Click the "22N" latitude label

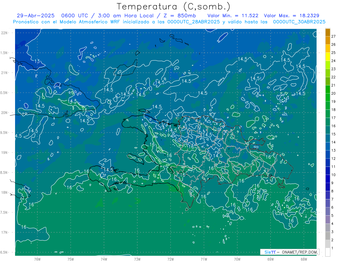coord(4,33)
